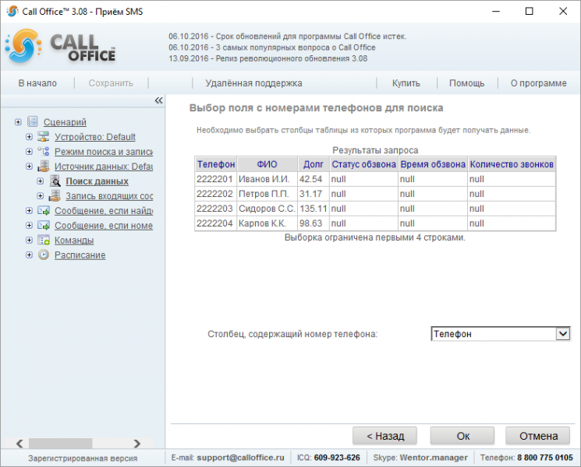Screen dimensions: 581x467
Task: Click the support@calloffice.ru email
Action: (240, 458)
